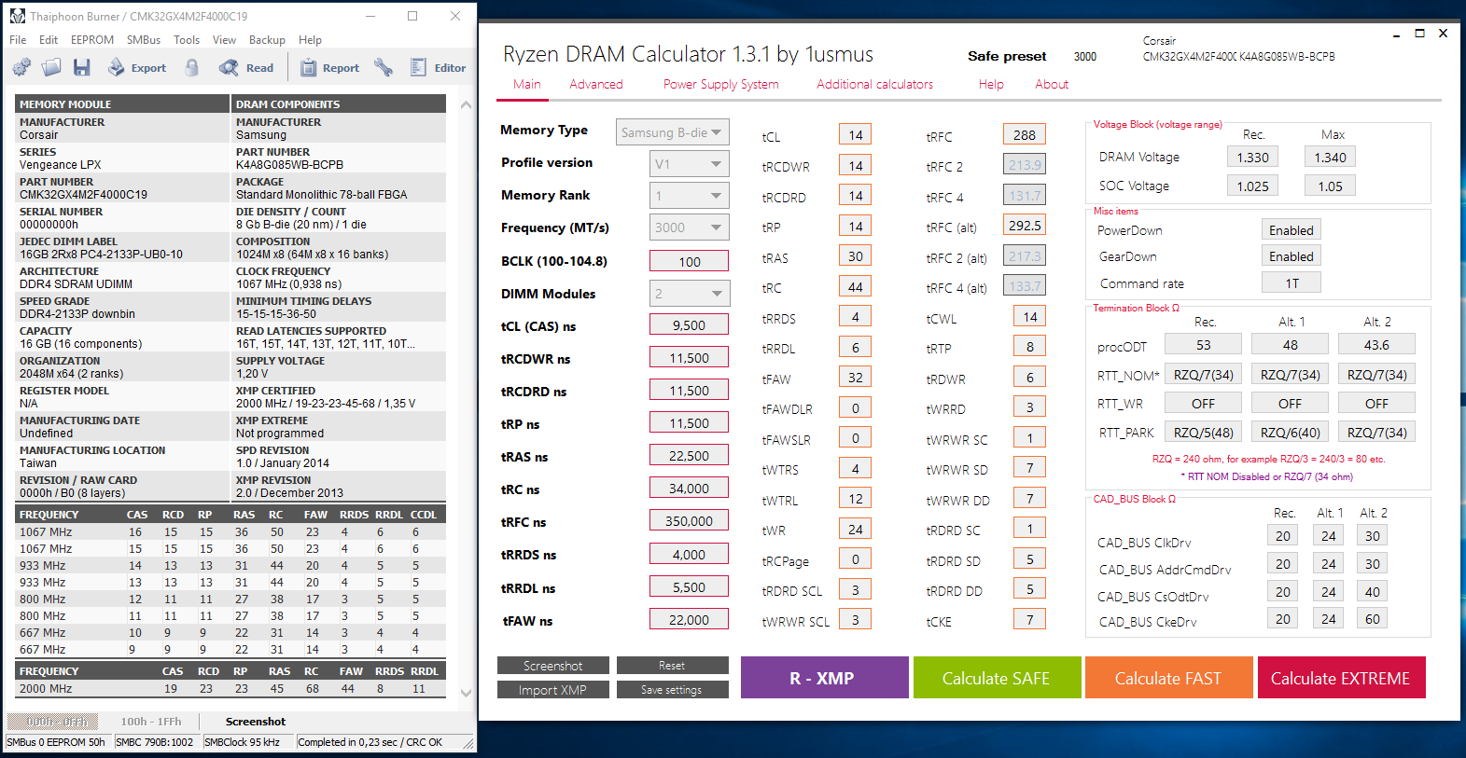Minimize the Ryzen DRAM Calculator window
The height and width of the screenshot is (758, 1466).
pos(1396,34)
